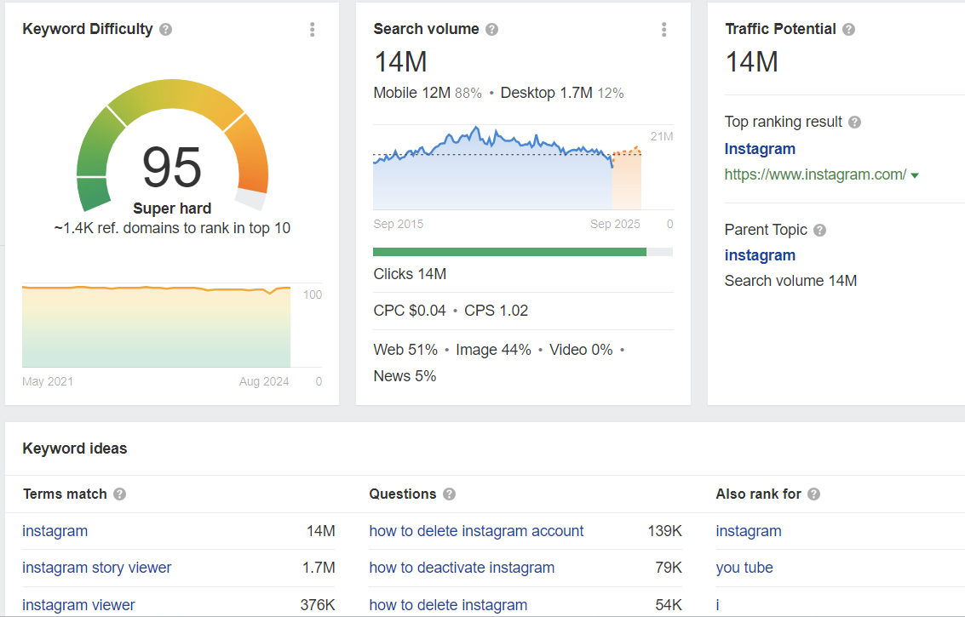Image resolution: width=965 pixels, height=617 pixels.
Task: Click the Keyword Difficulty gauge score 95
Action: pos(172,168)
